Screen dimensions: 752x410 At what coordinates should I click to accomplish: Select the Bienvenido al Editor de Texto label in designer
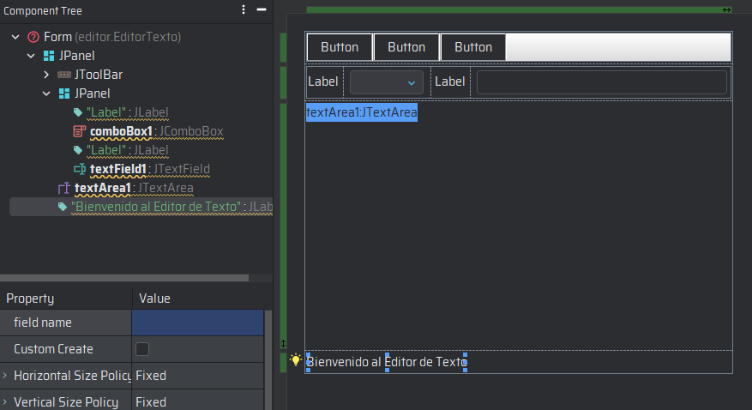coord(387,362)
